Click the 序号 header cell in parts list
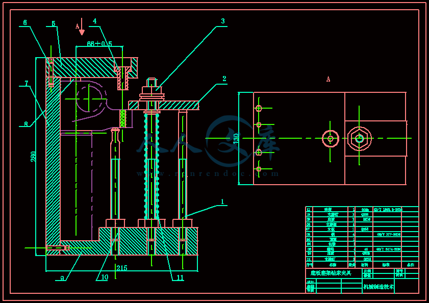 (310, 265)
